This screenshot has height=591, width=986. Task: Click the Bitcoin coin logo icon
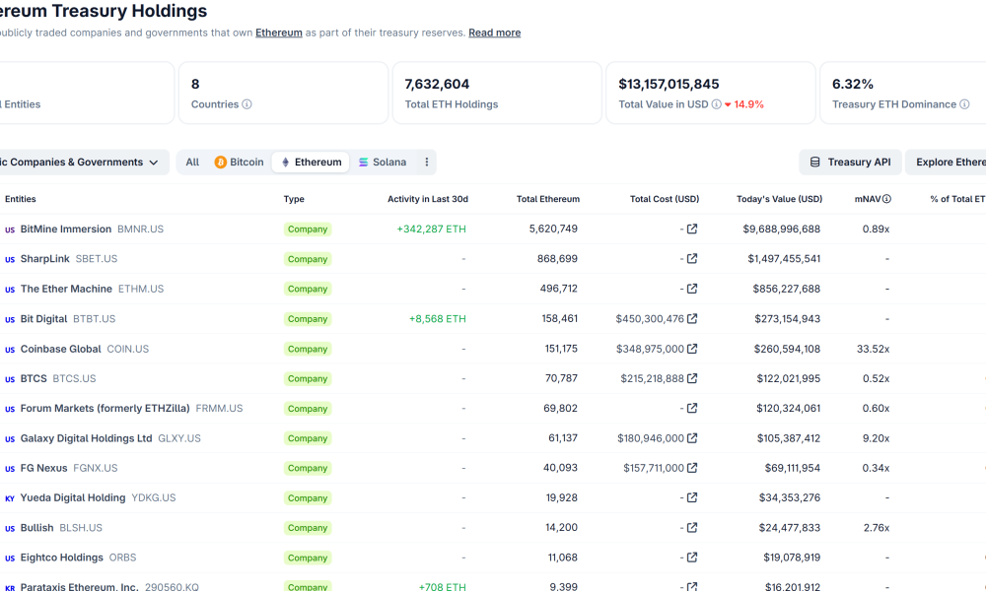click(220, 163)
